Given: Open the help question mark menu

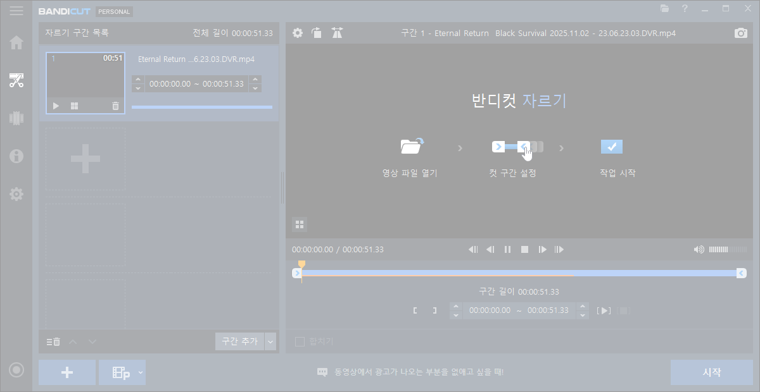Looking at the screenshot, I should click(685, 9).
